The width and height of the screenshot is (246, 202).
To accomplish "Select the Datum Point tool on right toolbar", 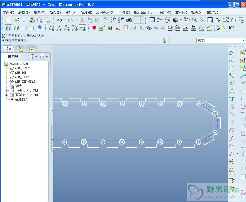I will [232, 154].
